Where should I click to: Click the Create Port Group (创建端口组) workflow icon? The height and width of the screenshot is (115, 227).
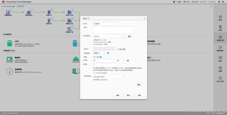pos(69,29)
